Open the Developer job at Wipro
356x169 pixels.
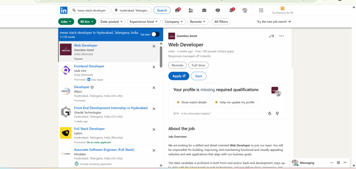pyautogui.click(x=82, y=87)
